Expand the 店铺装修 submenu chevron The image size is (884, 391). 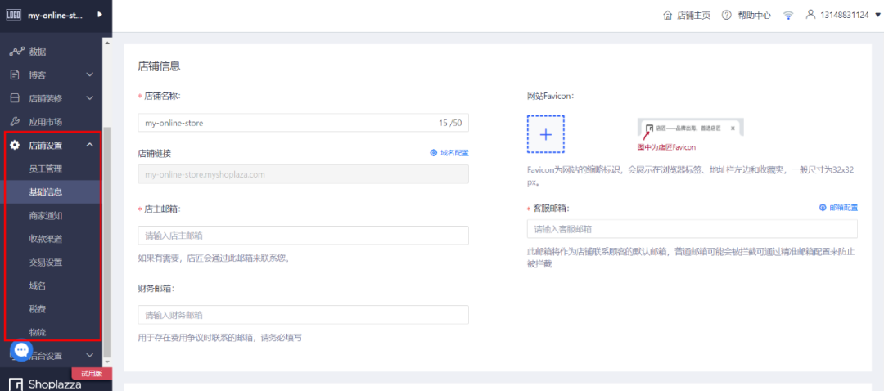click(90, 98)
